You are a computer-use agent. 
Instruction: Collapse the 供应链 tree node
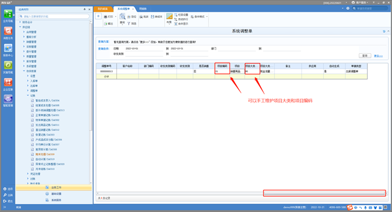(20, 27)
